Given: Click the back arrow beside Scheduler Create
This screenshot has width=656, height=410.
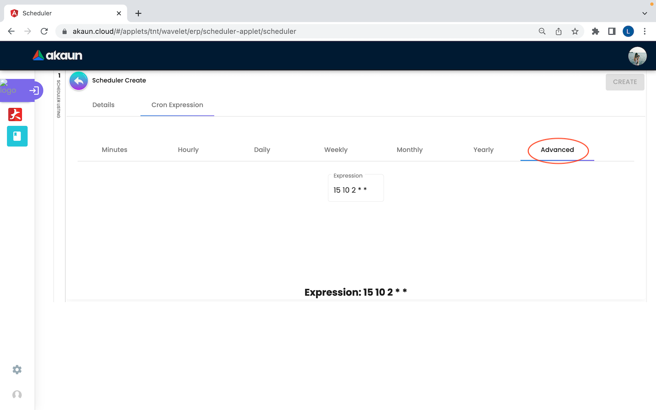Looking at the screenshot, I should (x=79, y=81).
